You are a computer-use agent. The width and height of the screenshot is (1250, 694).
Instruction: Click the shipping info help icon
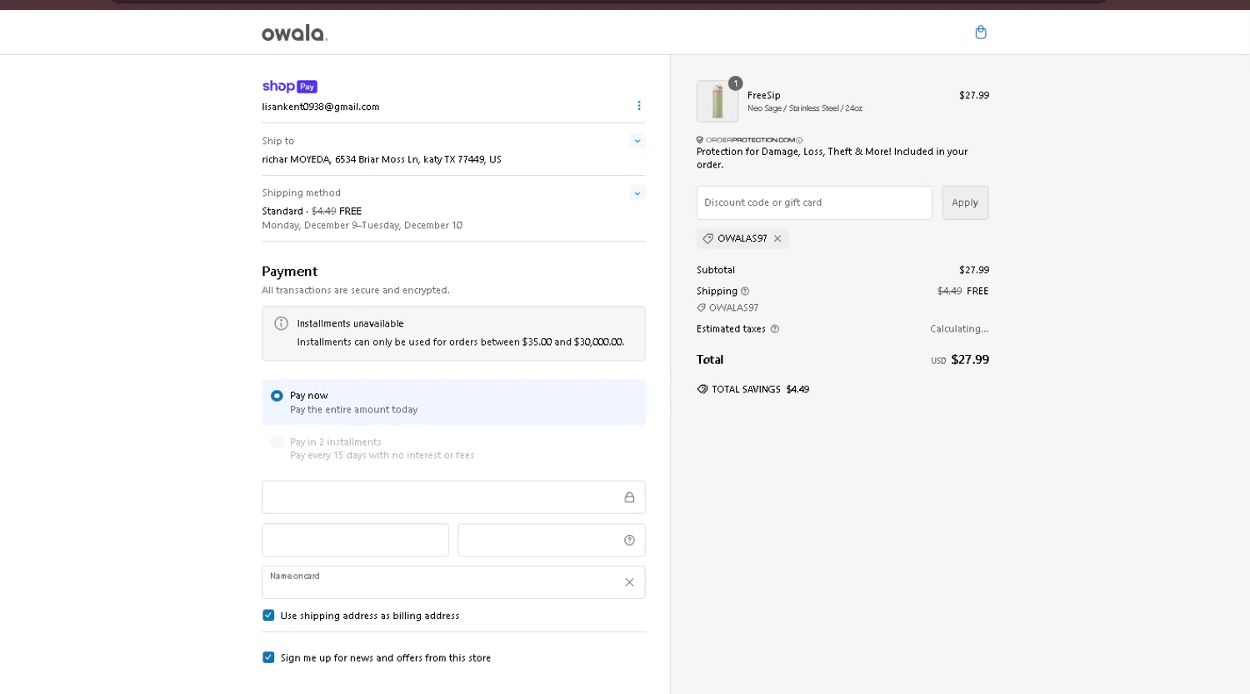tap(745, 292)
